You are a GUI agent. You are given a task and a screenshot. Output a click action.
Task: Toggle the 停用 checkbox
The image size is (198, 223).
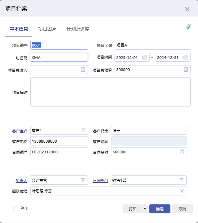click(x=16, y=209)
